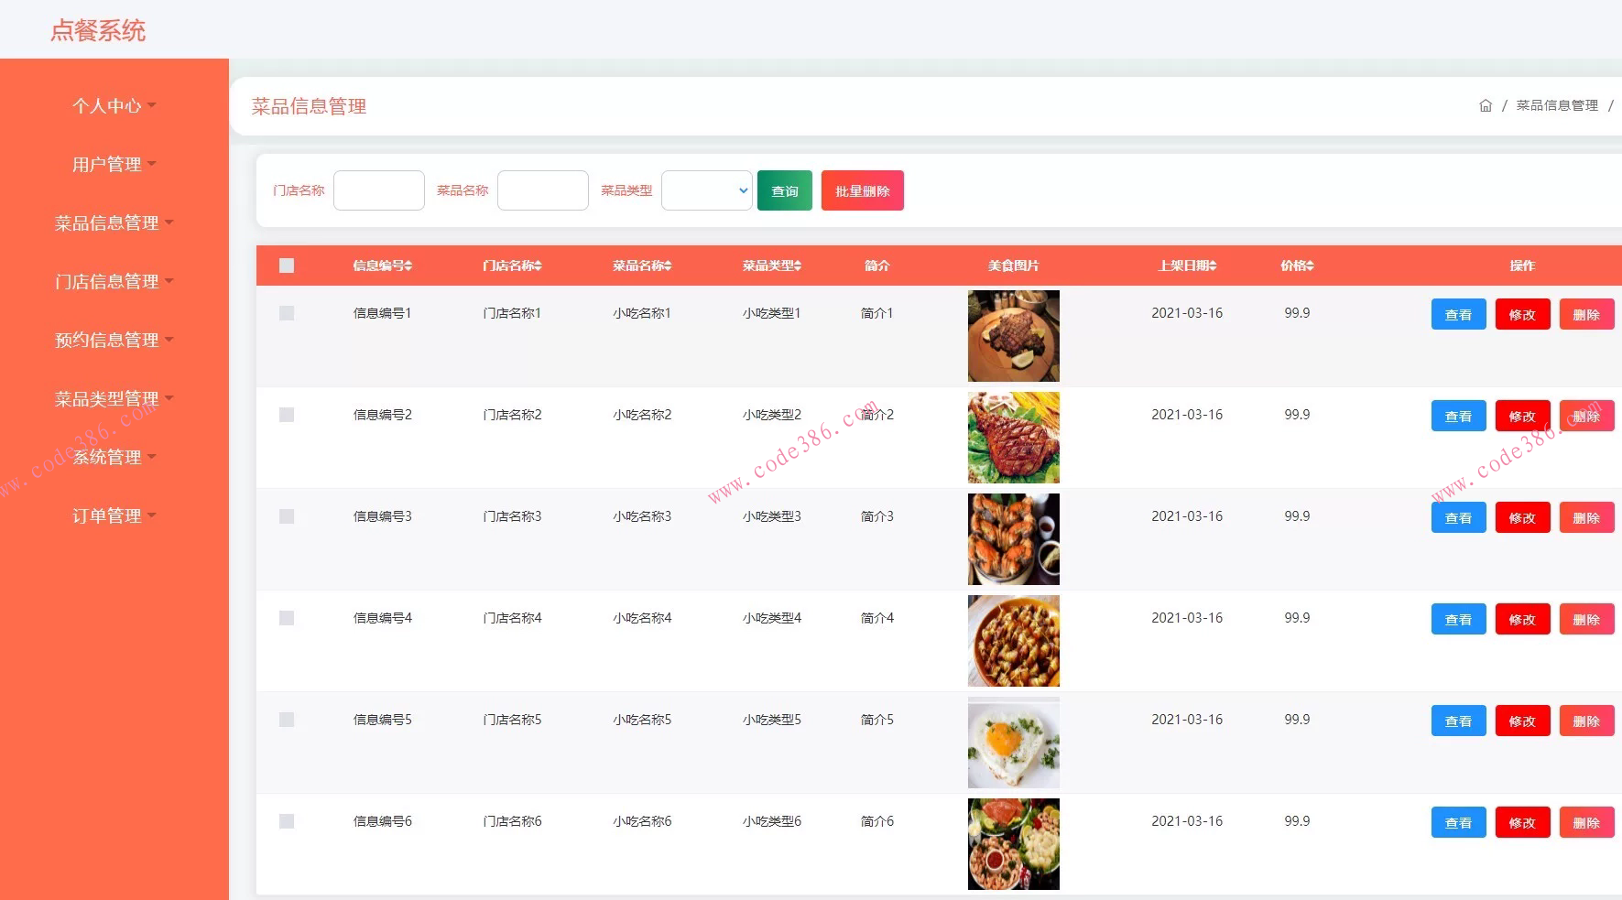Delete 信息编号6 with 删除 button
Screen dimensions: 1622x900
(1586, 822)
